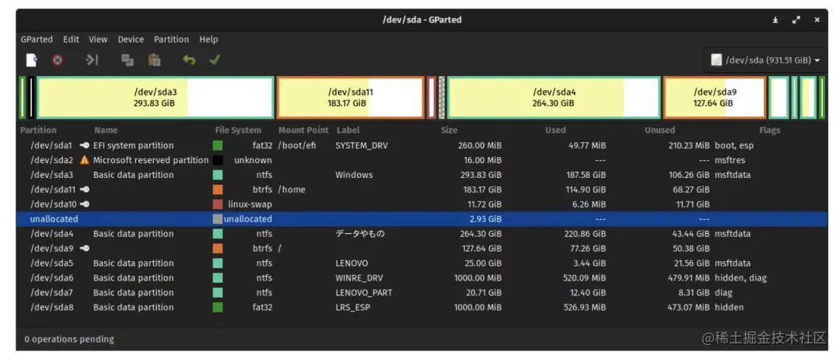This screenshot has height=359, width=840.
Task: Click the '0 operations pending' status text
Action: pos(69,340)
